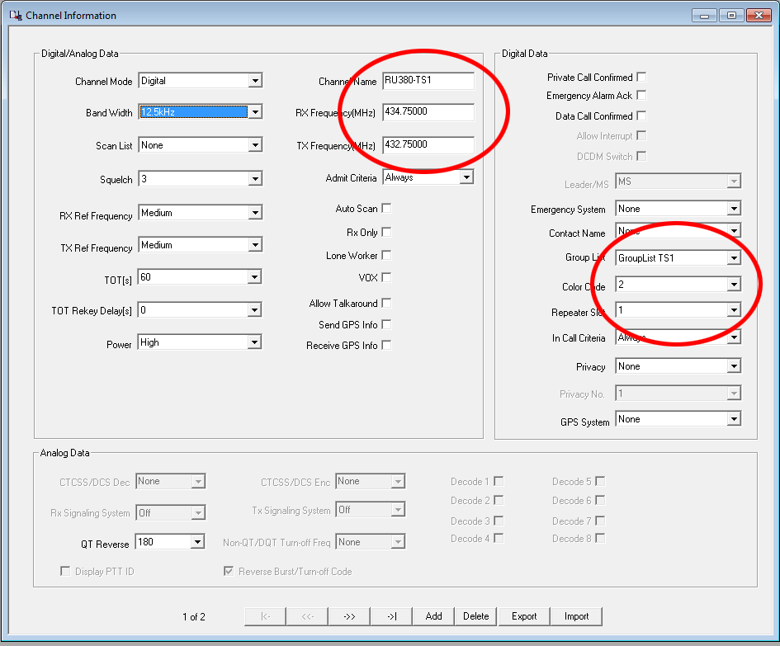Enable Private Call Confirmed checkbox

[x=641, y=78]
